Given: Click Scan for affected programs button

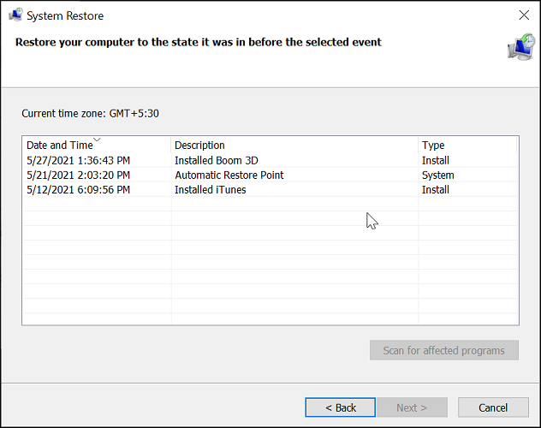Looking at the screenshot, I should coord(444,350).
